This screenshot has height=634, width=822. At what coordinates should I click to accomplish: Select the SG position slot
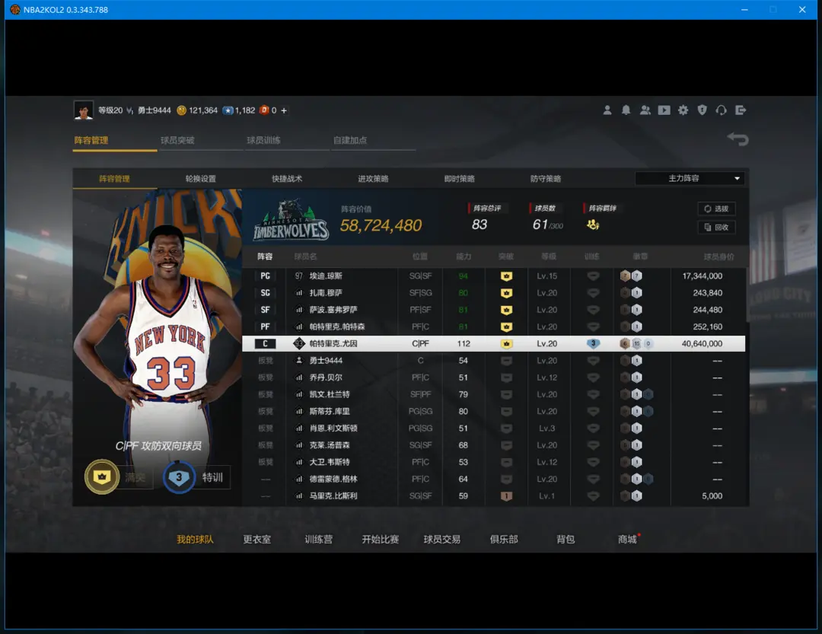(266, 292)
